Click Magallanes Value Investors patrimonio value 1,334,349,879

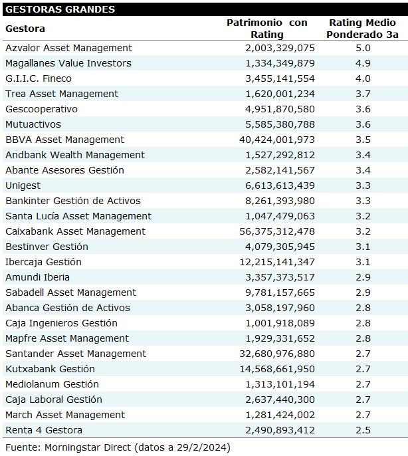pyautogui.click(x=280, y=63)
